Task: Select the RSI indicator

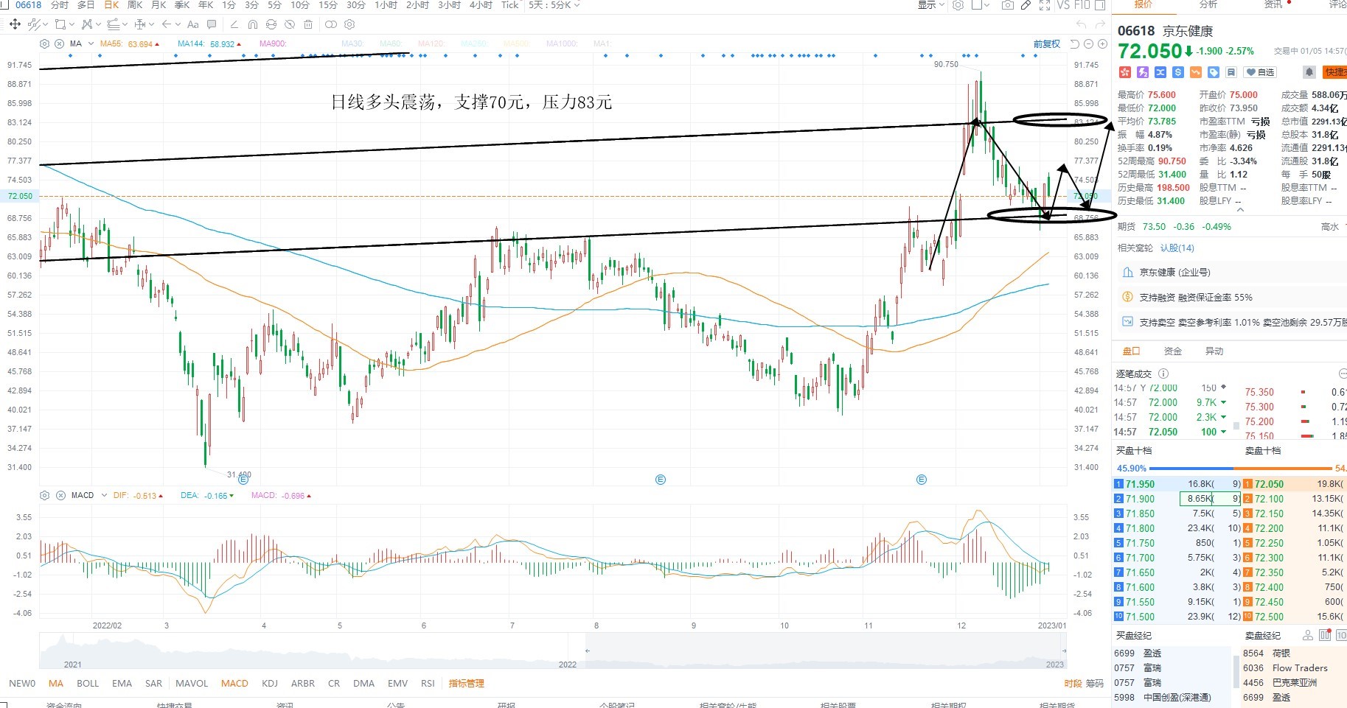Action: (428, 683)
